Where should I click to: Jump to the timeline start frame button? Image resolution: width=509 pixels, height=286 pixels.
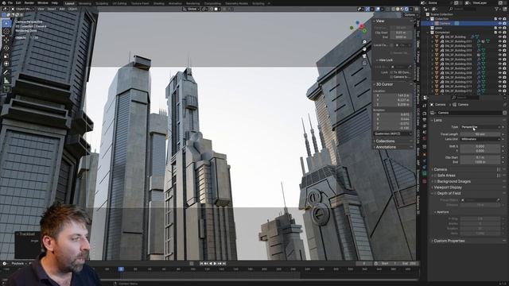tap(201, 264)
